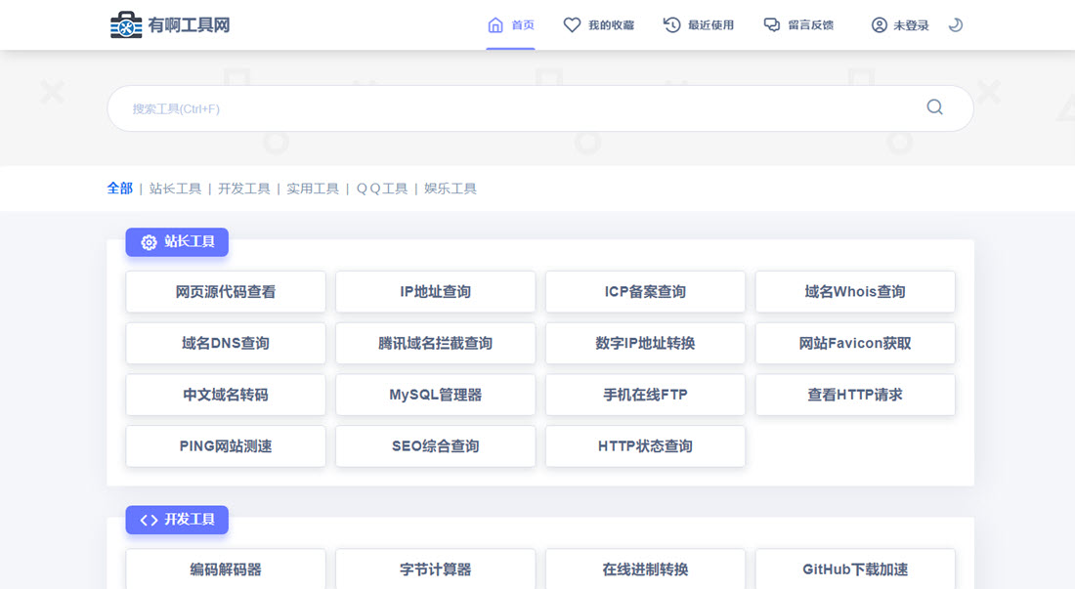The image size is (1075, 589).
Task: Go to 首页 home tab
Action: tap(510, 25)
